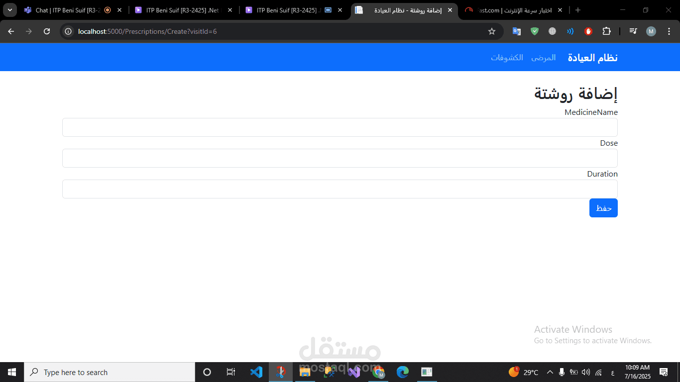This screenshot has height=382, width=680.
Task: Open the weather 29°C taskbar widget
Action: click(x=523, y=372)
